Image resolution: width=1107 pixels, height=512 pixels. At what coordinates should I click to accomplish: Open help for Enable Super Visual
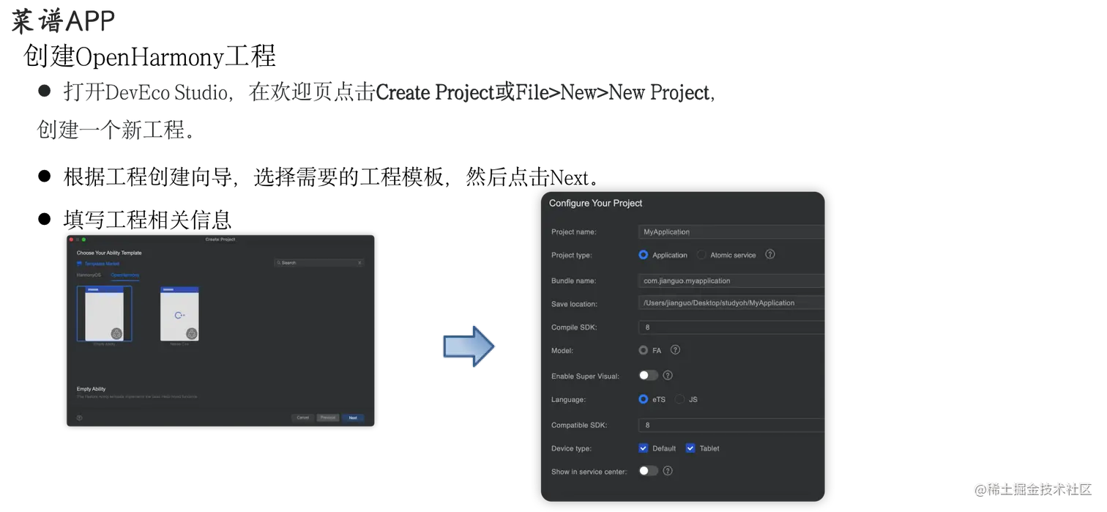[668, 375]
